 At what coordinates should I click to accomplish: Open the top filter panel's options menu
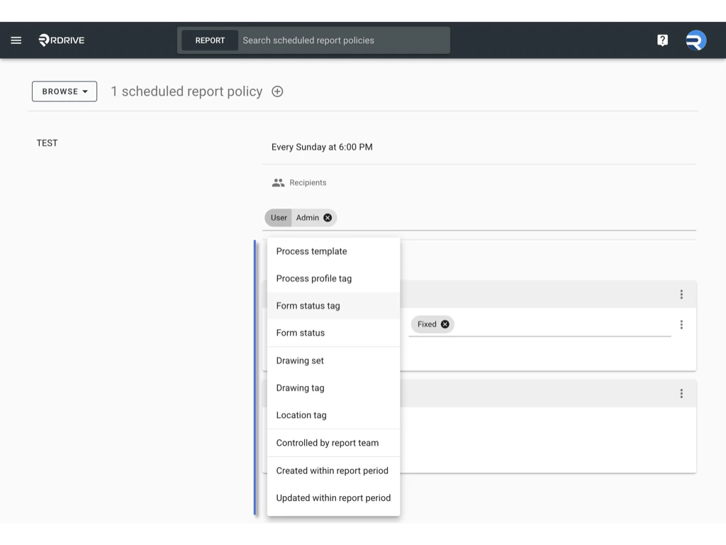pos(681,294)
